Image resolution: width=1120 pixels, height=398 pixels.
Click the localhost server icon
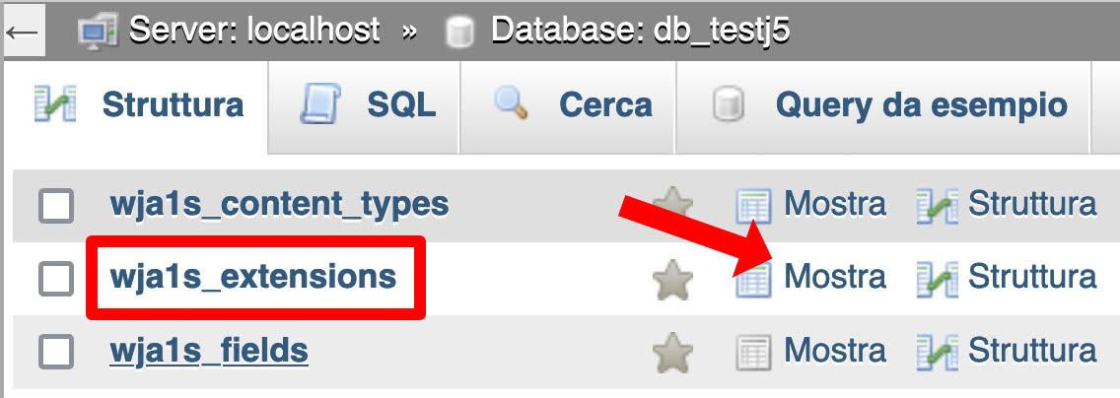click(x=99, y=31)
